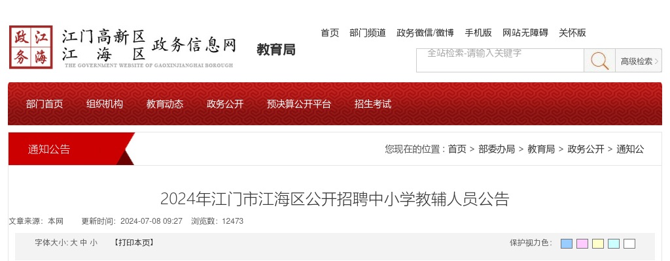
Task: Click 教育局 in the breadcrumb path
Action: [x=541, y=149]
